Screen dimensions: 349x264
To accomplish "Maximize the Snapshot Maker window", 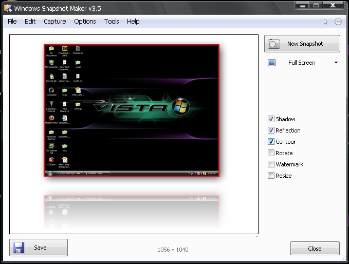I will [316, 6].
